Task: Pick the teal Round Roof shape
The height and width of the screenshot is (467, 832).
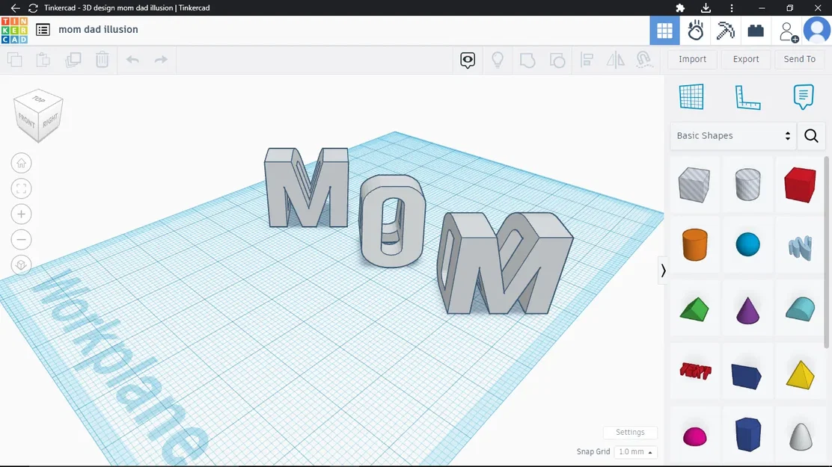Action: [x=800, y=309]
